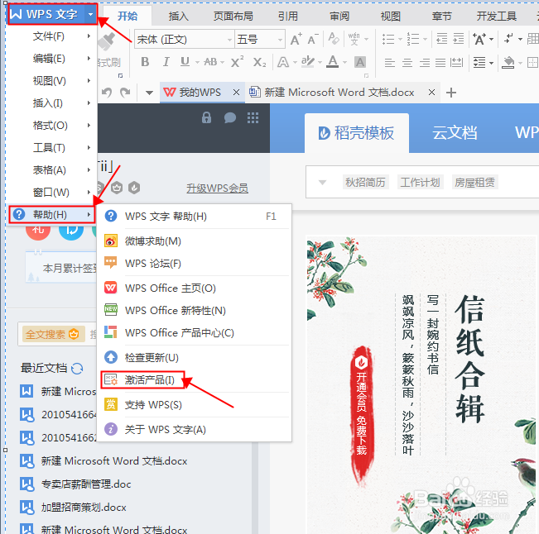
Task: Apply character shading A icon
Action: point(360,62)
